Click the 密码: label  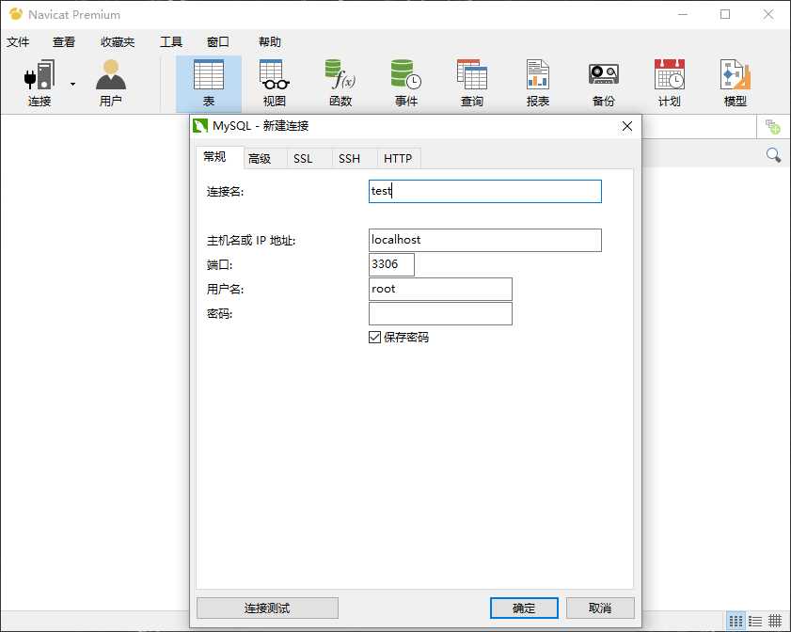(219, 314)
